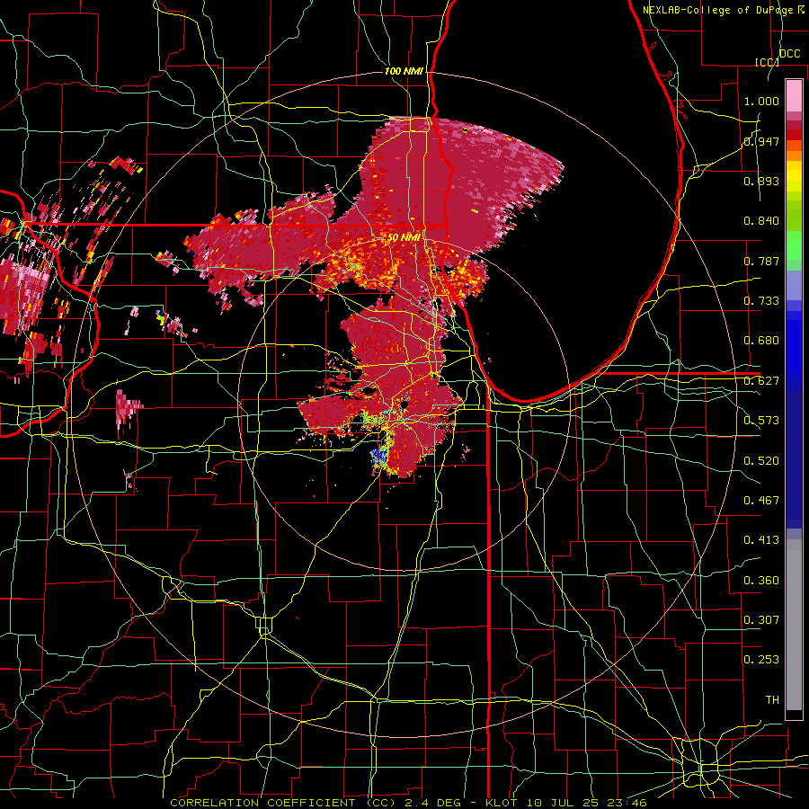
Task: Click the 50 NMI range ring label
Action: [x=404, y=238]
